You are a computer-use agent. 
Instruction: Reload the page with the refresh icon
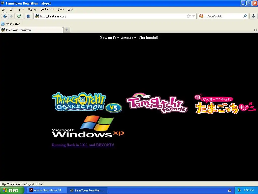click(19, 16)
